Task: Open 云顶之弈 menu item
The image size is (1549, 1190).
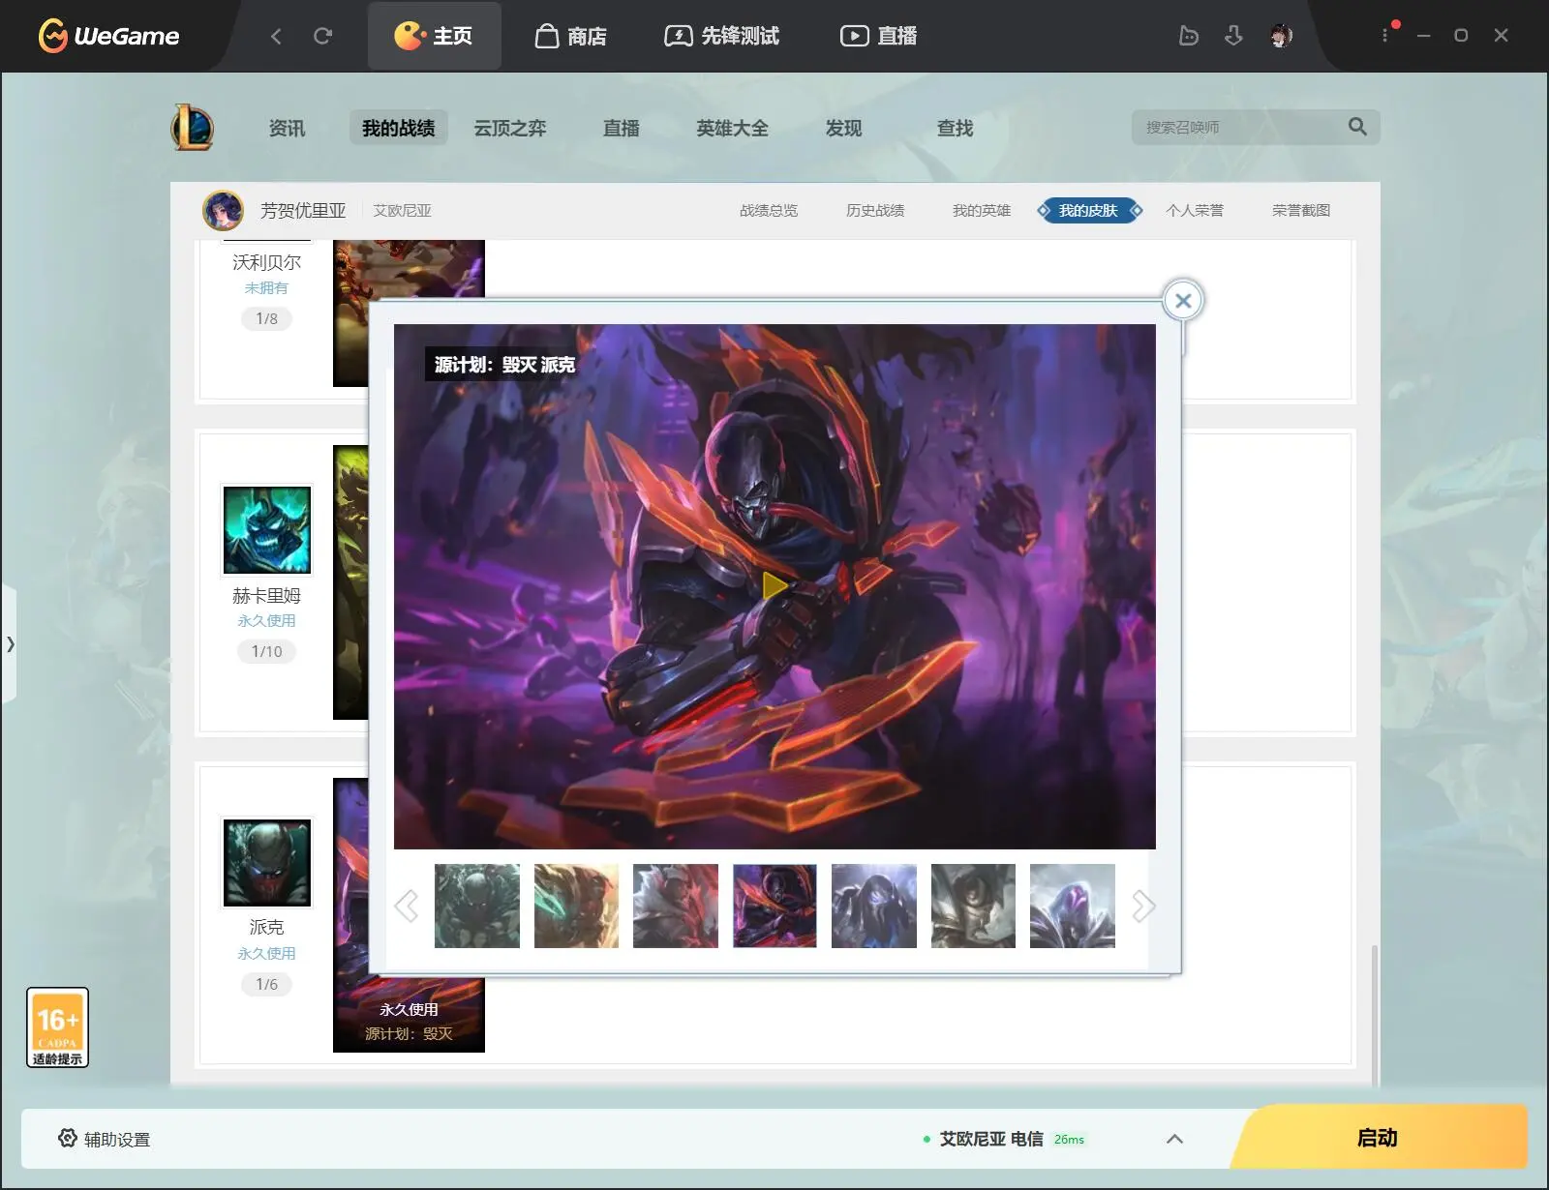Action: click(x=510, y=128)
